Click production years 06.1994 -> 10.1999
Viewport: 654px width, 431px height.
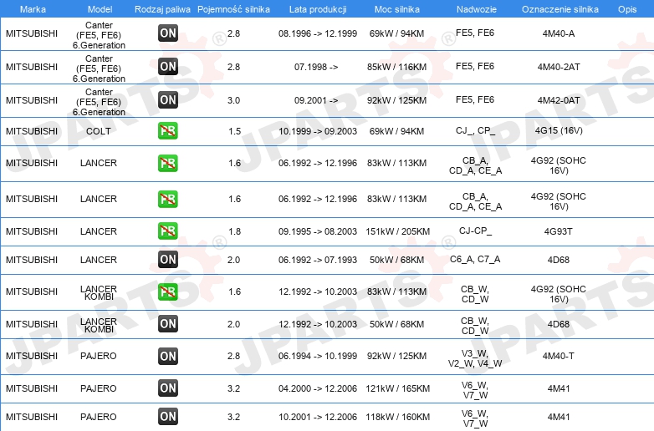click(x=318, y=356)
